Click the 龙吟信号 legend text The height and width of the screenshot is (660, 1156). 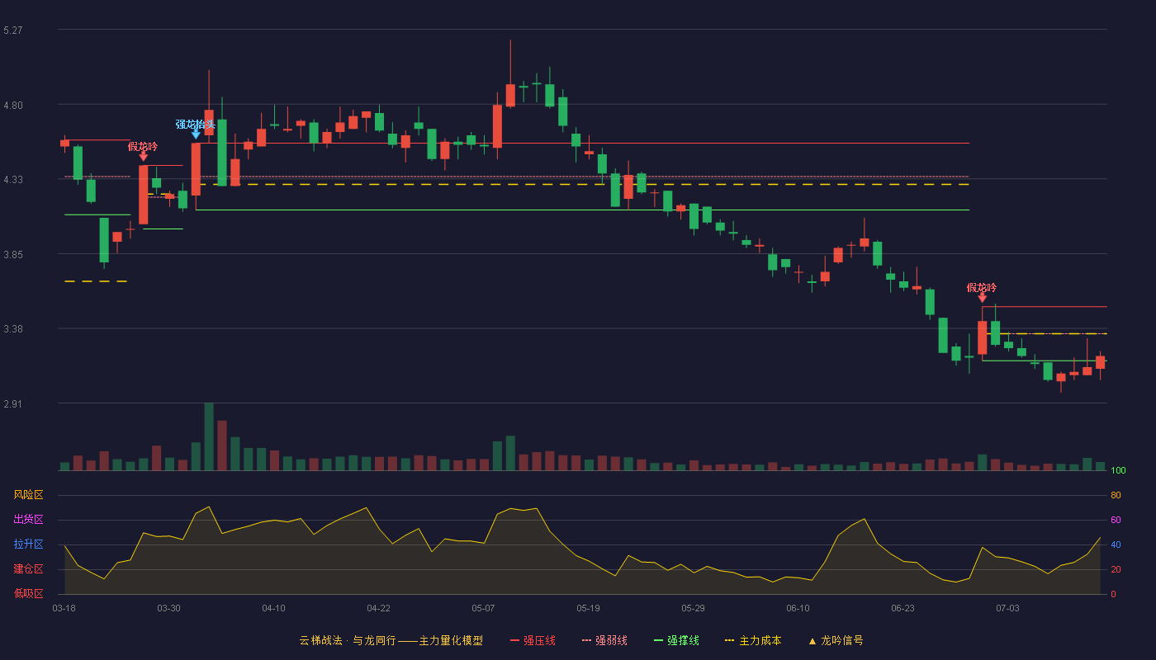pos(841,640)
